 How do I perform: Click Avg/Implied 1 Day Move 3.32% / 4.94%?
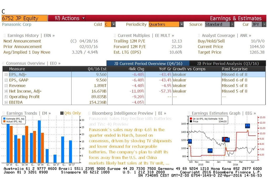(x=85, y=52)
